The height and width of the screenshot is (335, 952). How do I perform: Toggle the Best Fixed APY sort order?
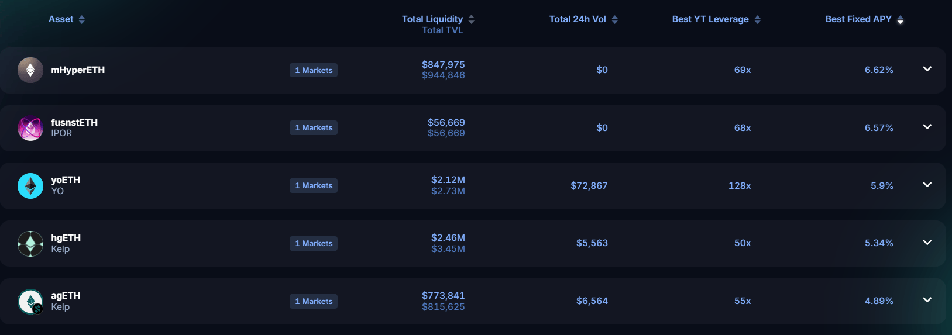click(901, 20)
